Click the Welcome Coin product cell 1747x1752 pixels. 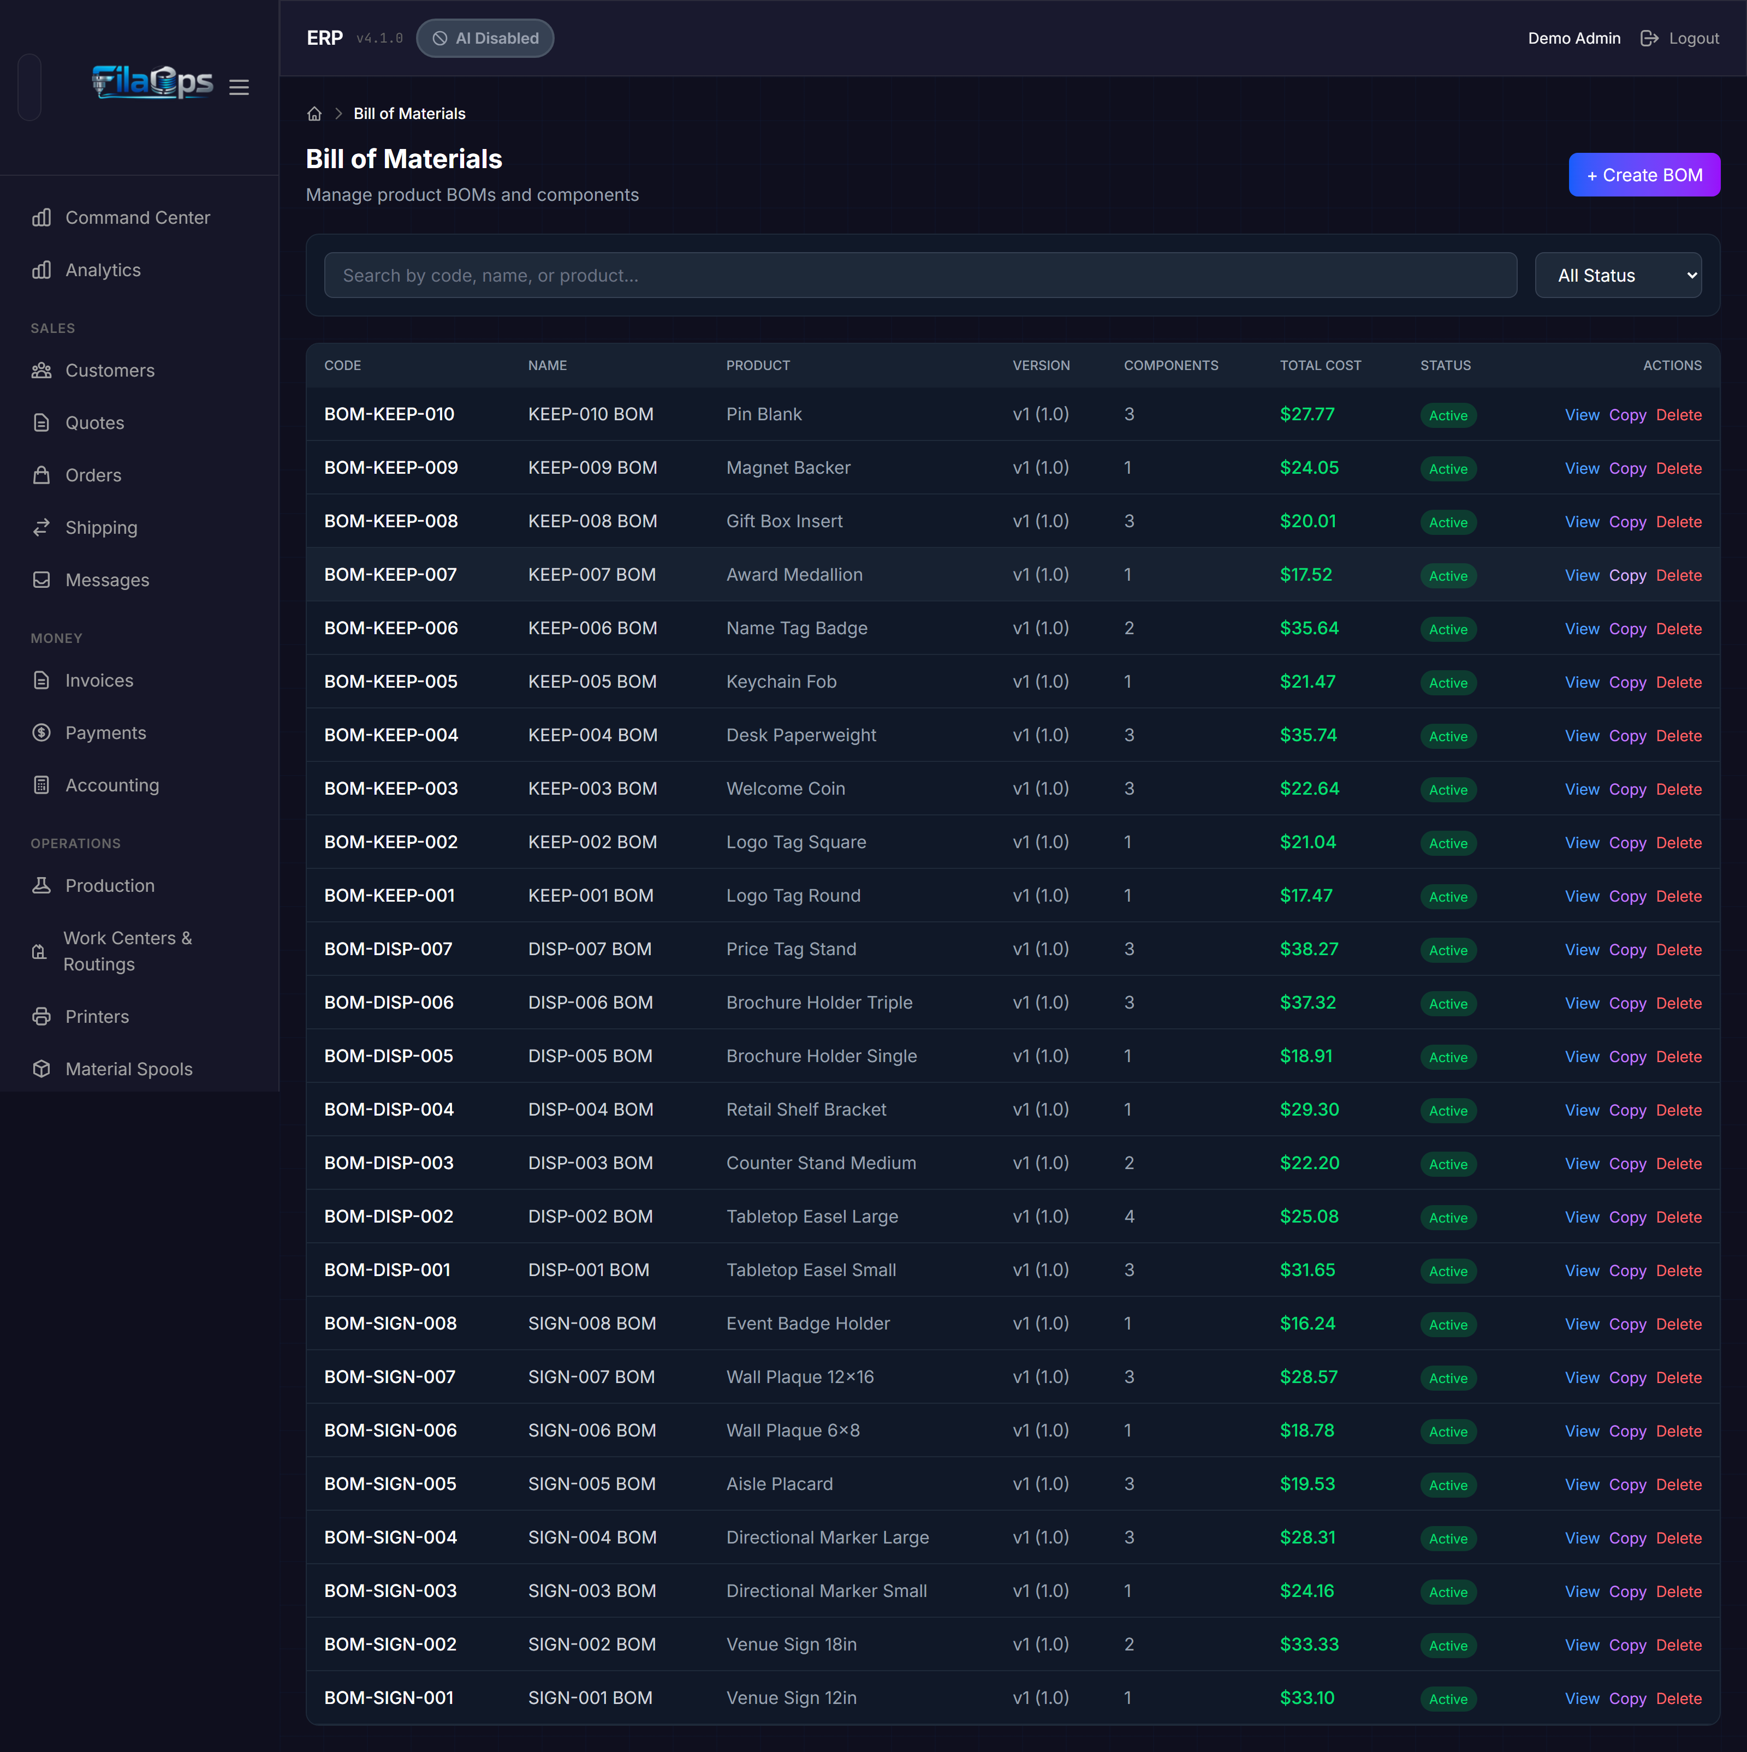pos(786,789)
